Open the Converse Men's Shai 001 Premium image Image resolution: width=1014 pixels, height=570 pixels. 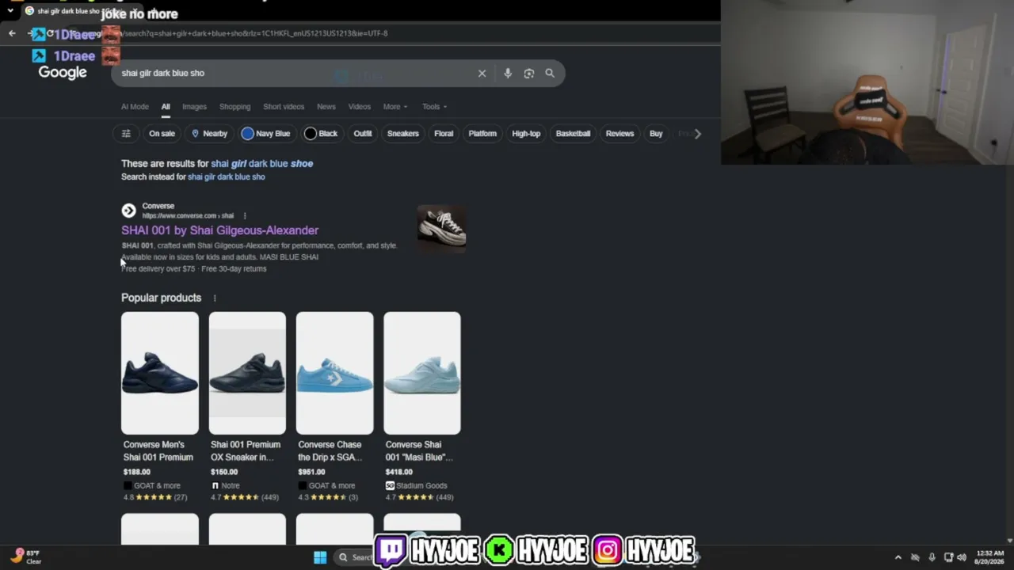160,373
